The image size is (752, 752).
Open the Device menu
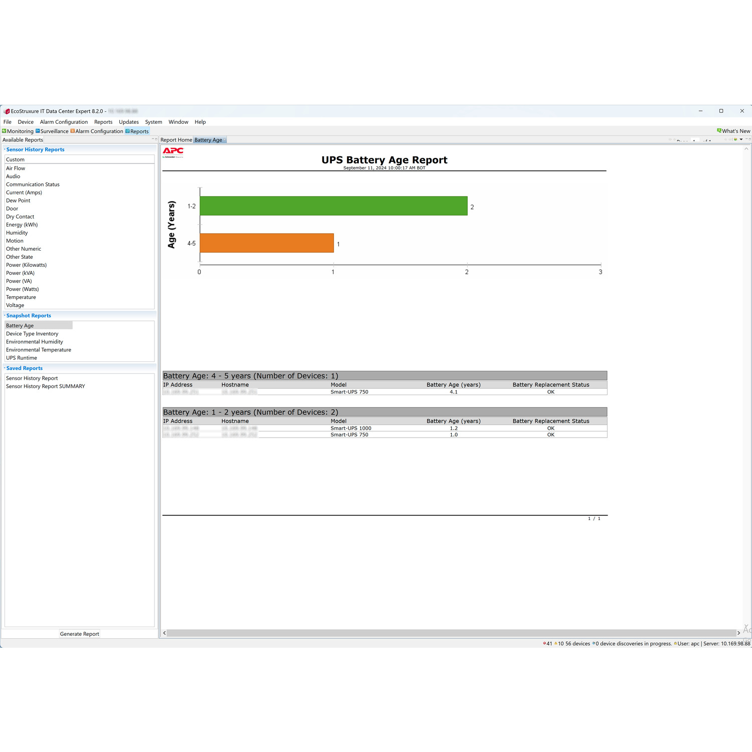[26, 122]
